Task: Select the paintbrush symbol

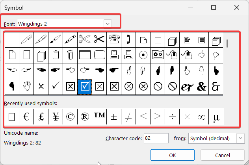Action: click(x=56, y=39)
